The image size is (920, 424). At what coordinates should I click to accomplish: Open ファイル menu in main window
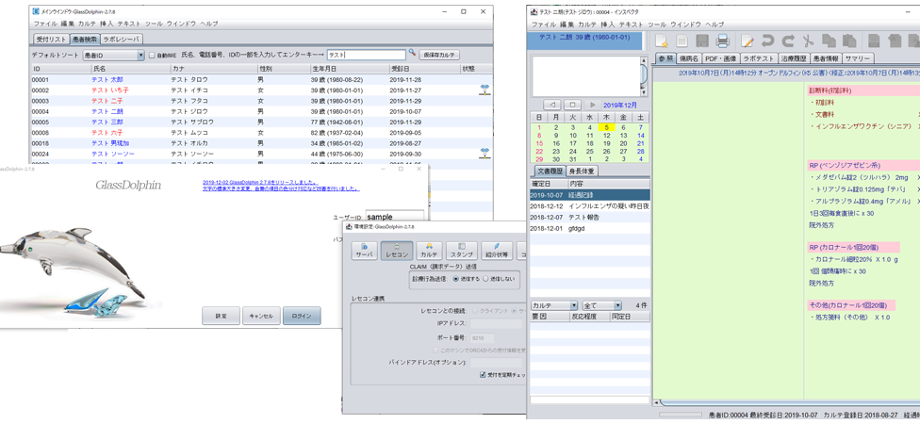tap(45, 24)
